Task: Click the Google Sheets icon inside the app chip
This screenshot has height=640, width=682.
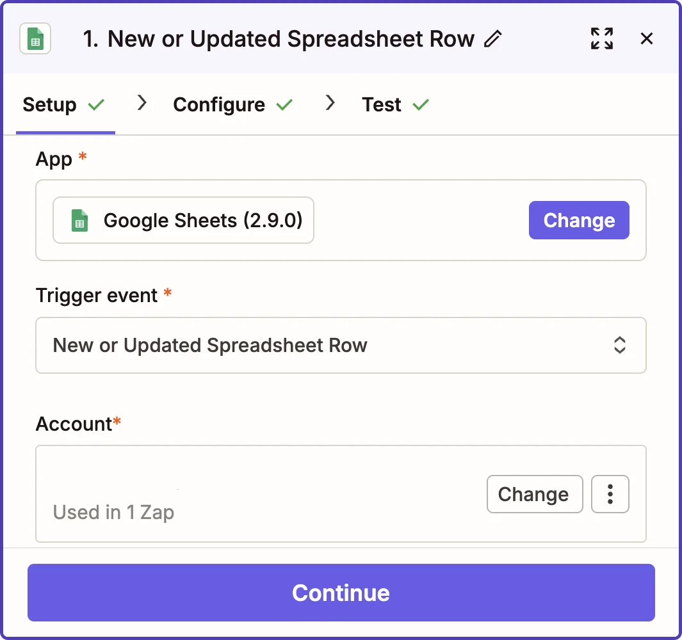Action: pyautogui.click(x=79, y=220)
